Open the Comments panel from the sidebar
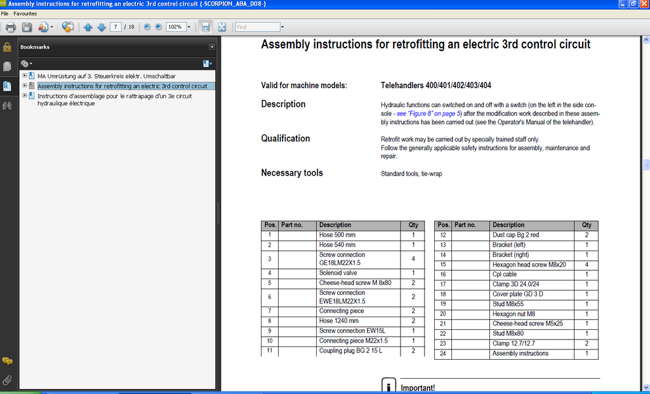Screen dimensions: 650x394 pos(8,360)
